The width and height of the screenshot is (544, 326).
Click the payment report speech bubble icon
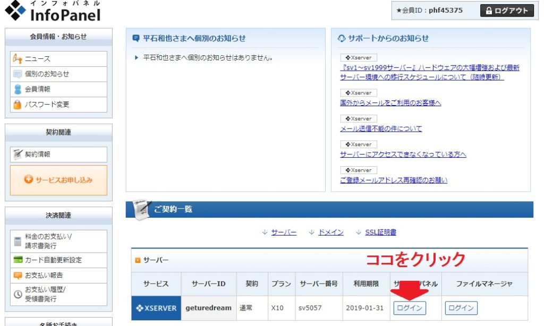click(x=18, y=276)
